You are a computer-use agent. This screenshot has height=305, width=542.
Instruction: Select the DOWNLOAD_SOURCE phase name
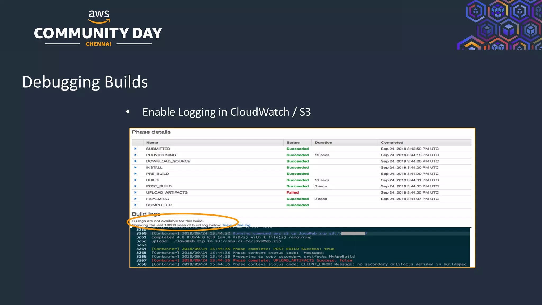[x=168, y=161]
